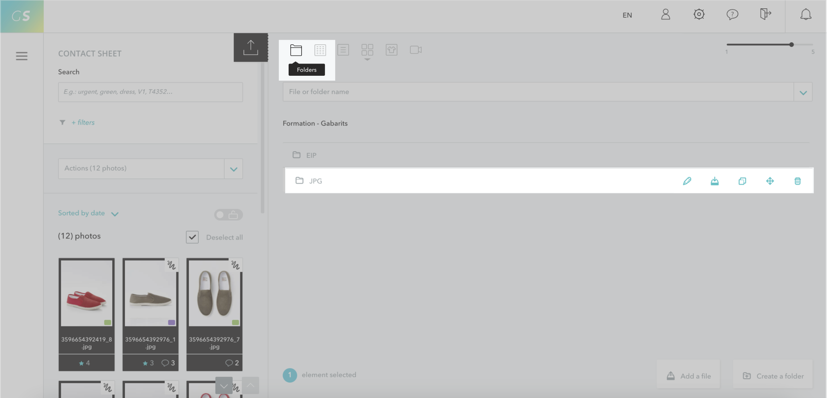Click the Create a folder button
Viewport: 827px width, 398px height.
pyautogui.click(x=773, y=376)
